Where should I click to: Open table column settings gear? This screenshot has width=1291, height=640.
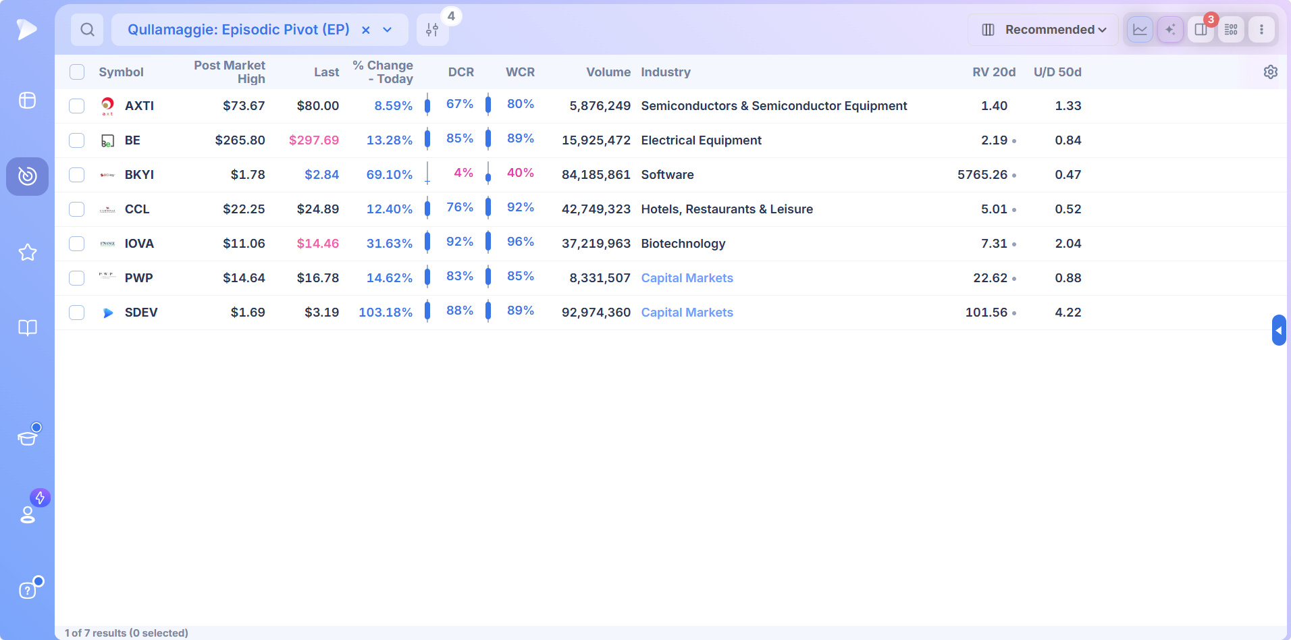click(x=1271, y=72)
